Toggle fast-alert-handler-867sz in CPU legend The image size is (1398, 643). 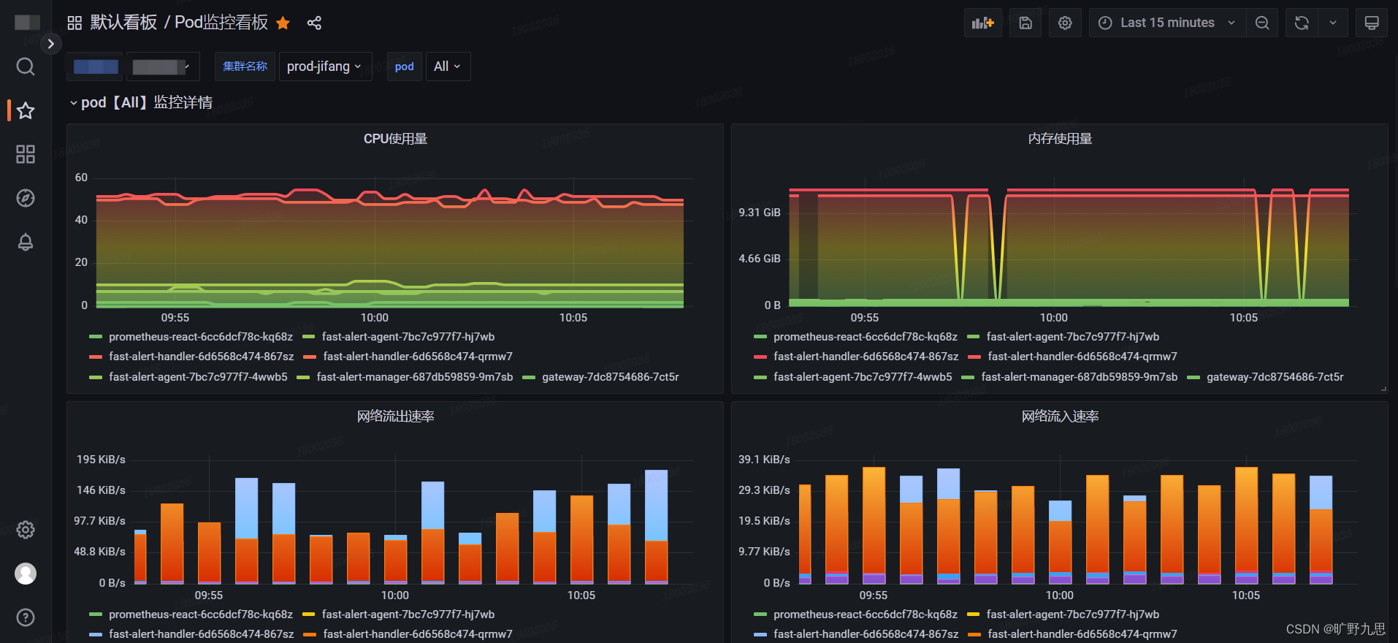pos(202,357)
